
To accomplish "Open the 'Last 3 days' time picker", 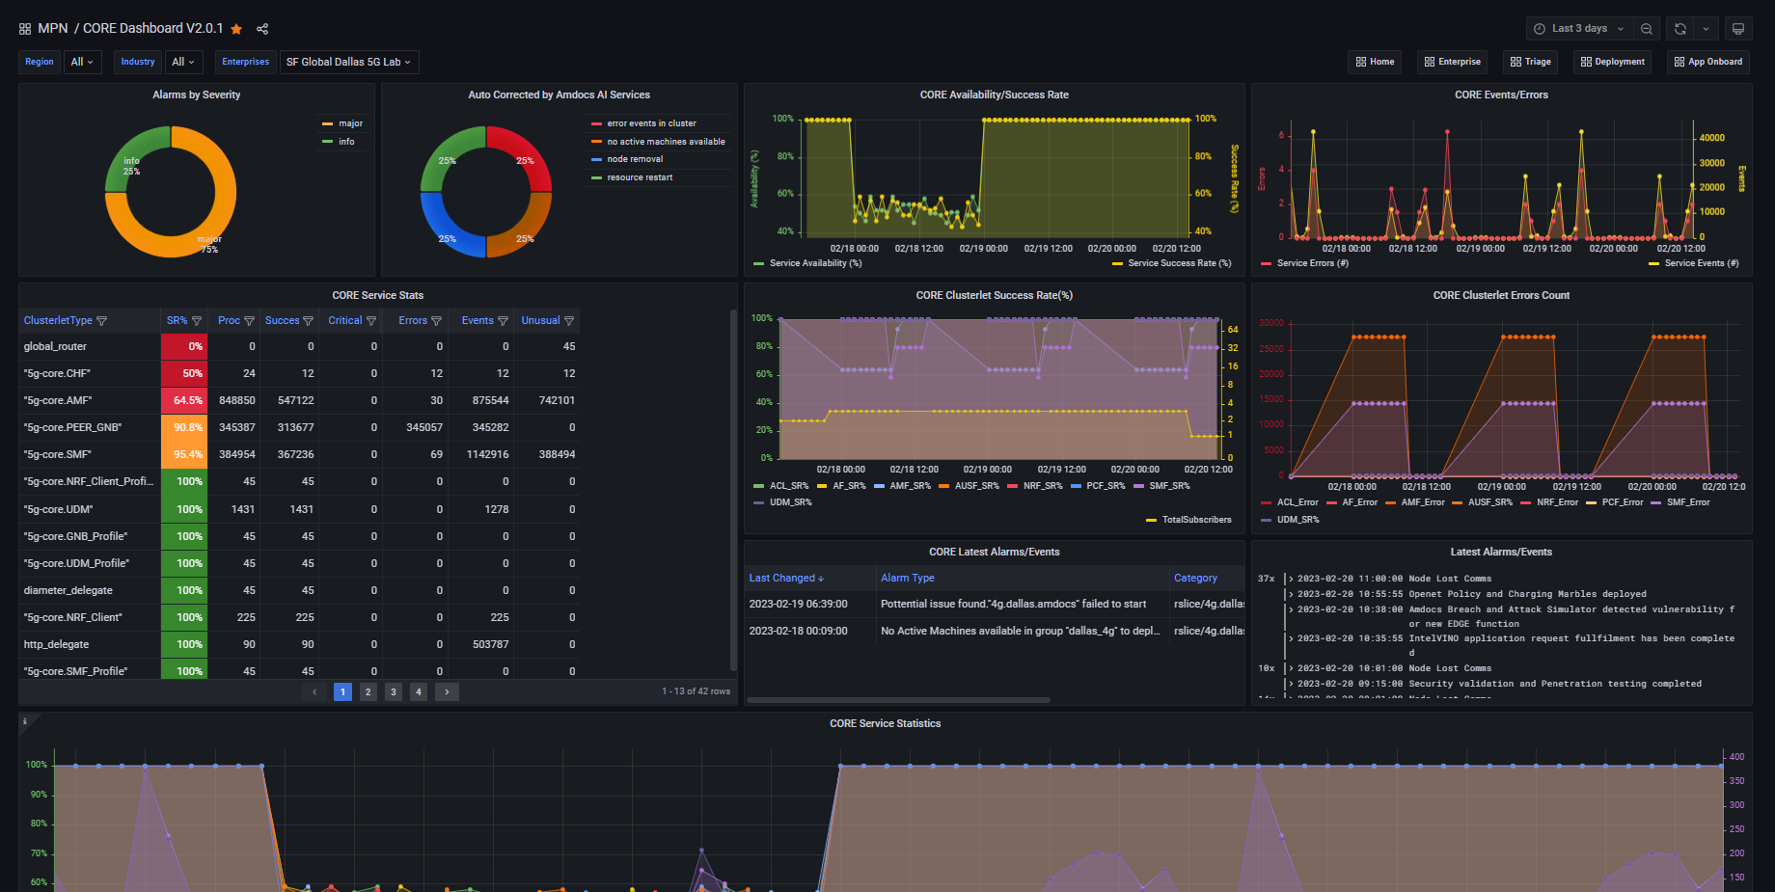I will (x=1578, y=29).
